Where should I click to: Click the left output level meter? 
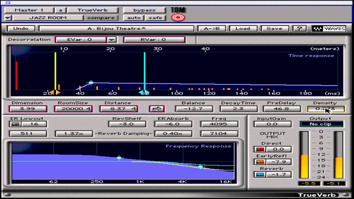[x=304, y=155]
